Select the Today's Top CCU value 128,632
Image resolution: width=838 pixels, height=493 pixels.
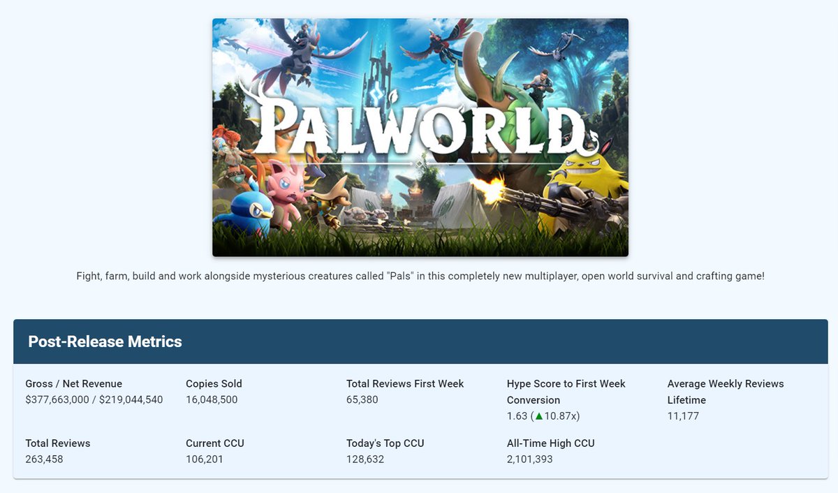(x=363, y=459)
